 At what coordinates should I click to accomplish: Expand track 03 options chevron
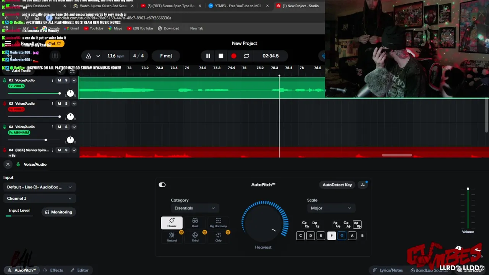point(74,127)
